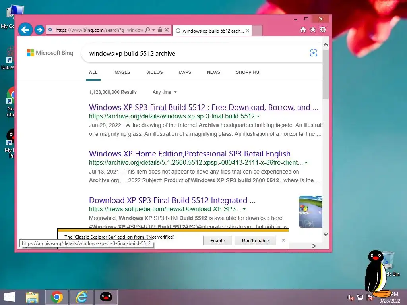Select the Recycle Bin desktop icon

pyautogui.click(x=390, y=263)
